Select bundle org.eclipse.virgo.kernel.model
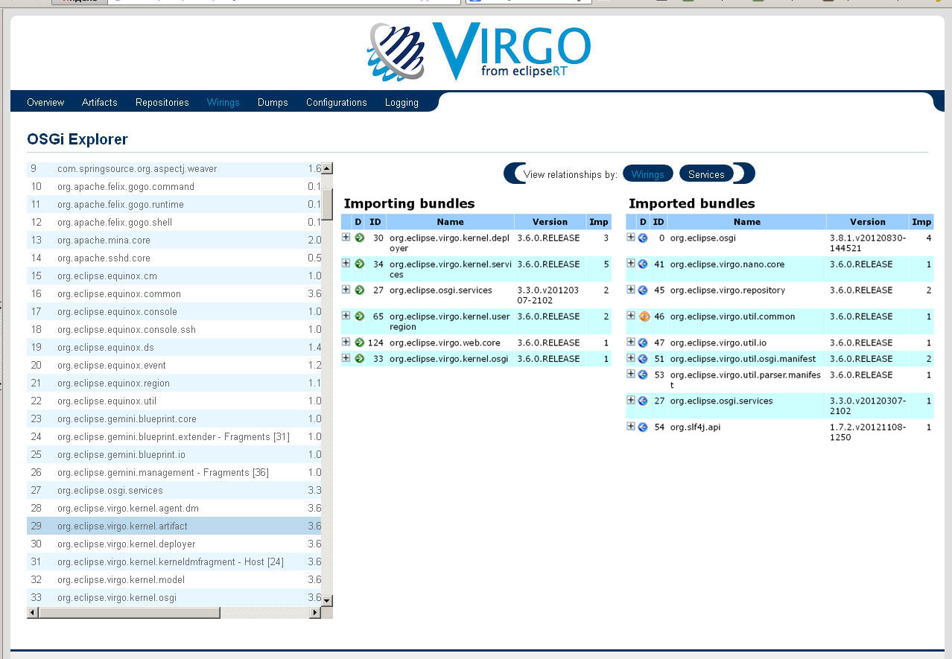Viewport: 952px width, 659px height. tap(174, 579)
